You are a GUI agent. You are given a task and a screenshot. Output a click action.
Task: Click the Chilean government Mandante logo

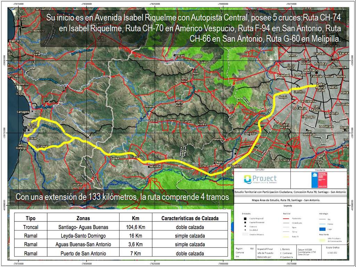click(x=319, y=179)
